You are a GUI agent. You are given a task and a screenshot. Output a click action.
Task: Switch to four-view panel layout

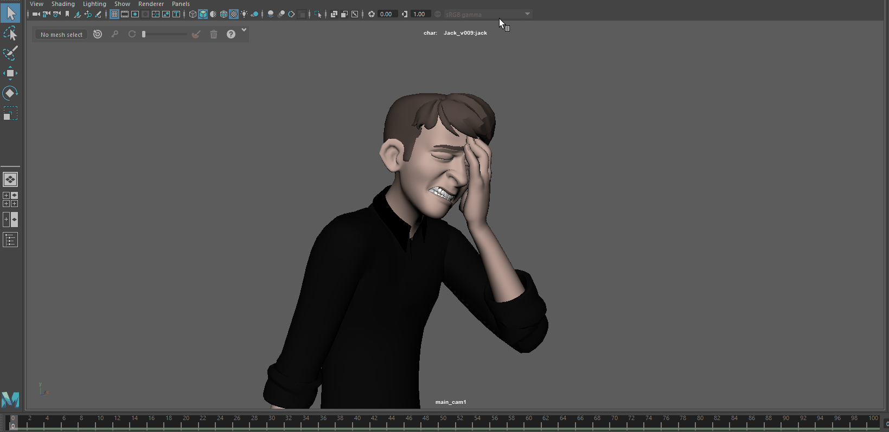point(10,199)
